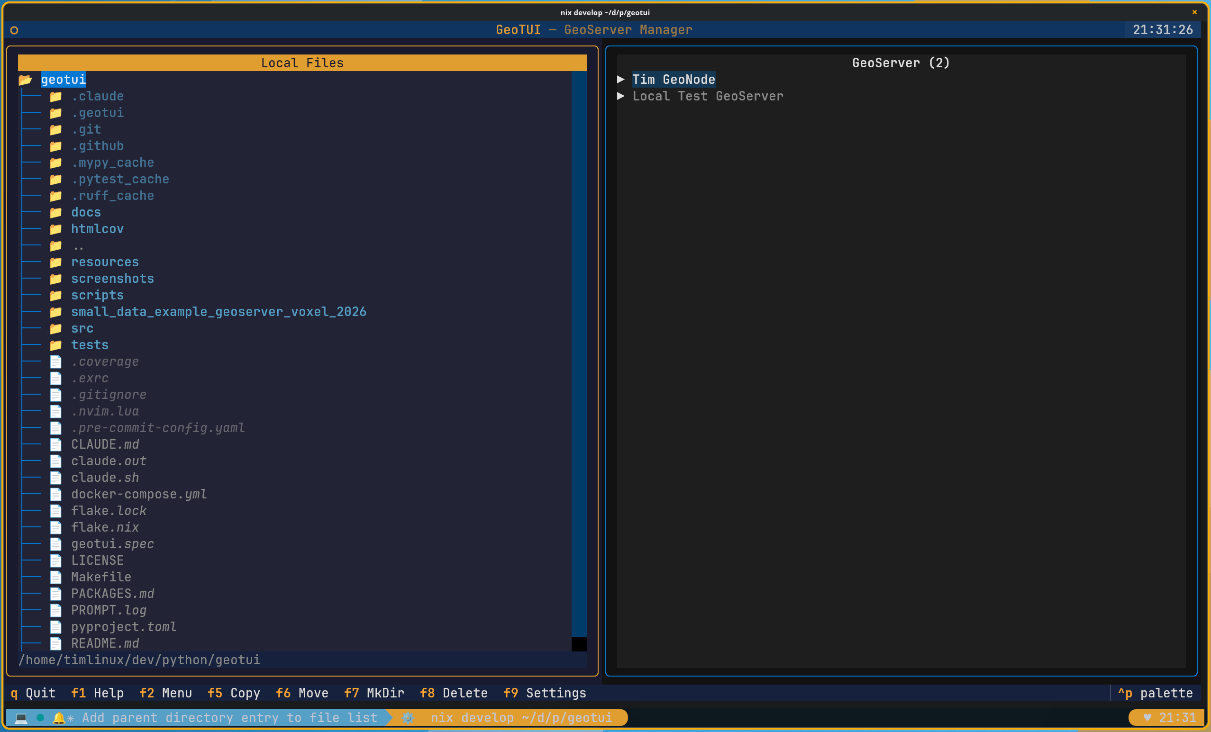Click the folder icon of the '..' parent entry
Image resolution: width=1211 pixels, height=732 pixels.
[x=55, y=245]
